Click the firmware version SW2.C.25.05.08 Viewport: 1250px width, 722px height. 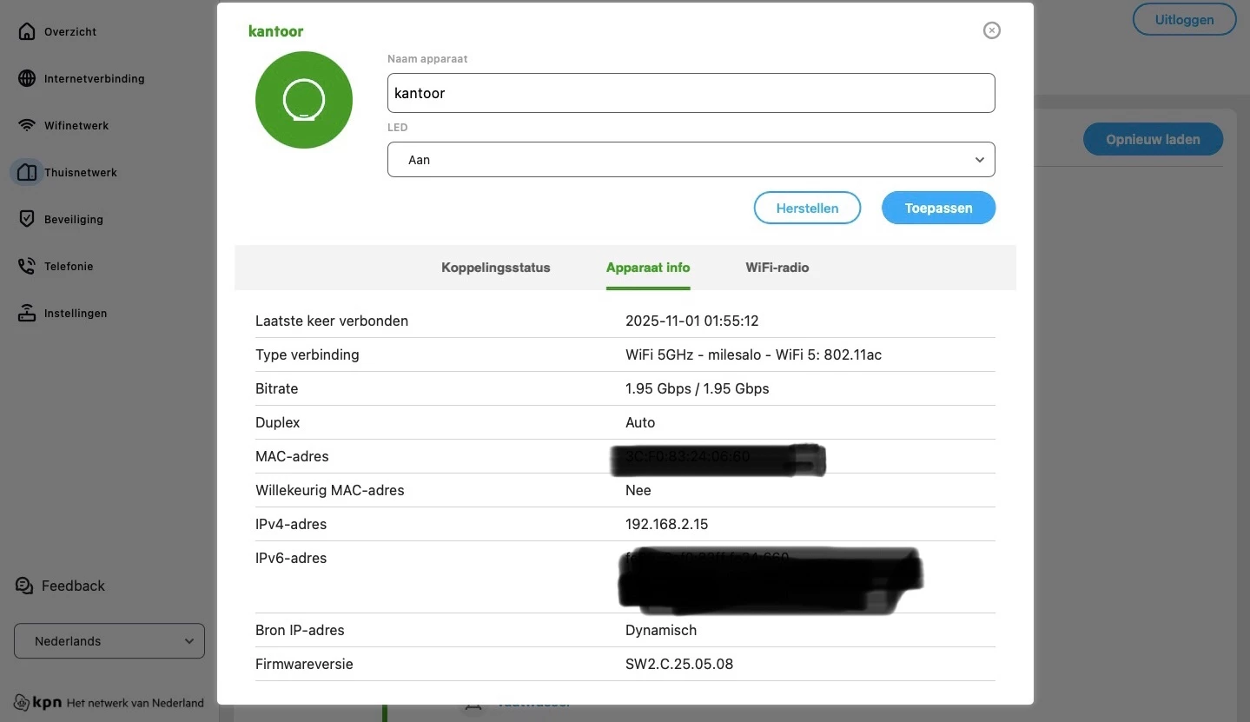pyautogui.click(x=679, y=664)
